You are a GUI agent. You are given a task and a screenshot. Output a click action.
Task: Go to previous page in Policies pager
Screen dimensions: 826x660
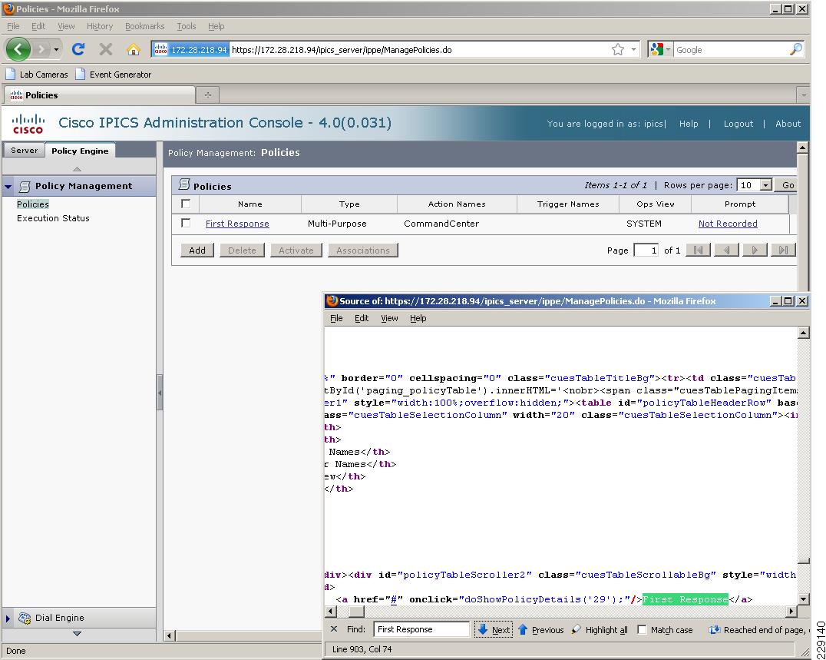tap(726, 250)
